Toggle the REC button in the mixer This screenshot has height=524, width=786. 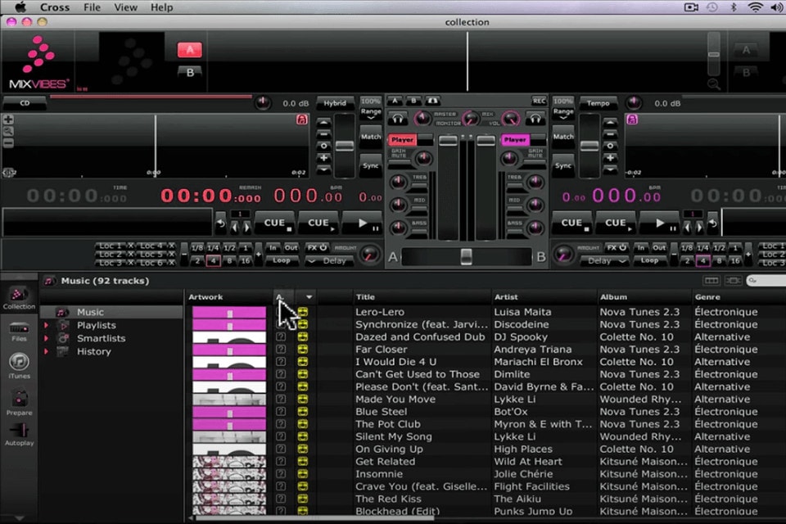[539, 101]
